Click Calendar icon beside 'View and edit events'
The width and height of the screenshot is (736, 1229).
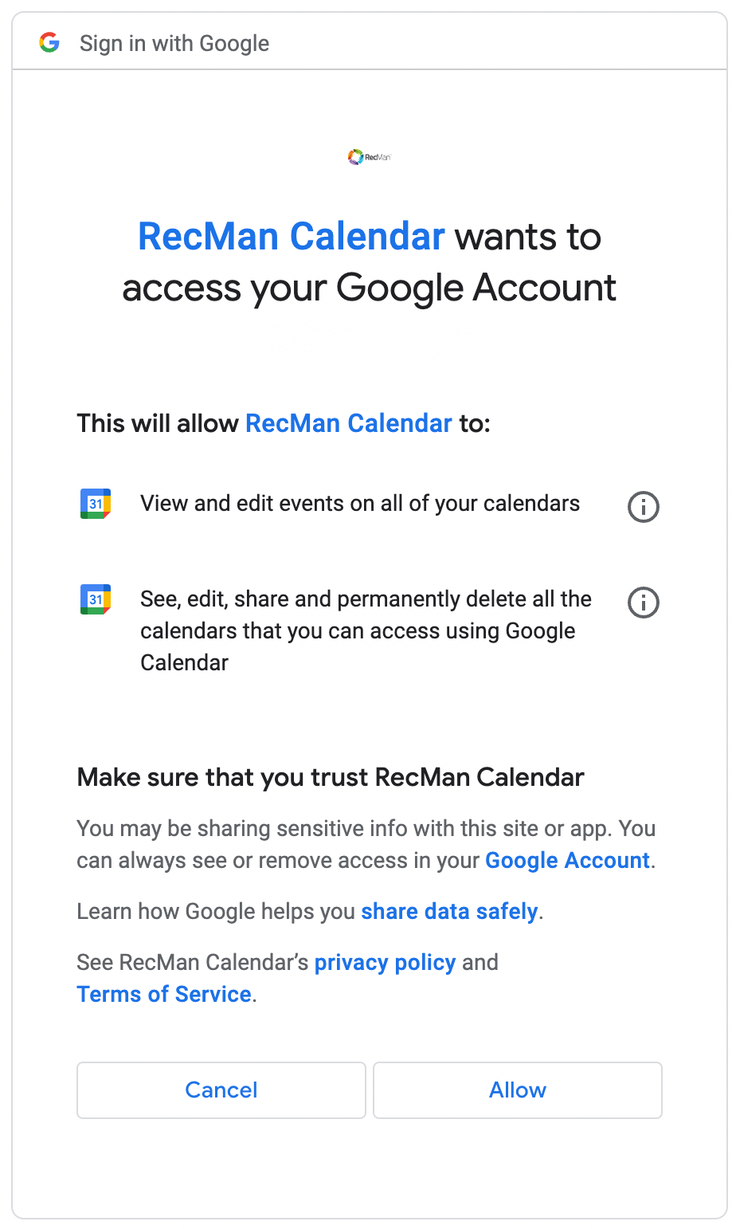96,504
